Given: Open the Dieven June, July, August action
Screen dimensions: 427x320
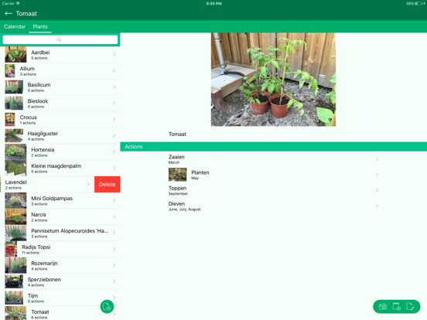Looking at the screenshot, I should click(x=274, y=206).
